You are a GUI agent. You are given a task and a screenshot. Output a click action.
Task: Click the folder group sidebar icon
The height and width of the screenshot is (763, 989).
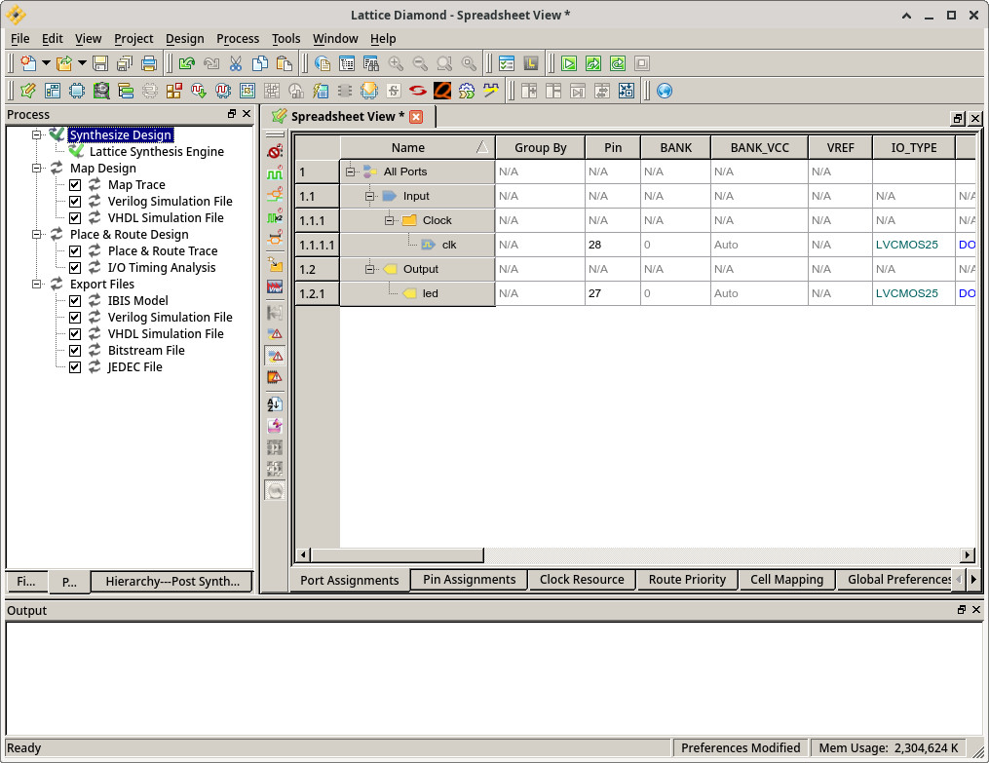(275, 264)
